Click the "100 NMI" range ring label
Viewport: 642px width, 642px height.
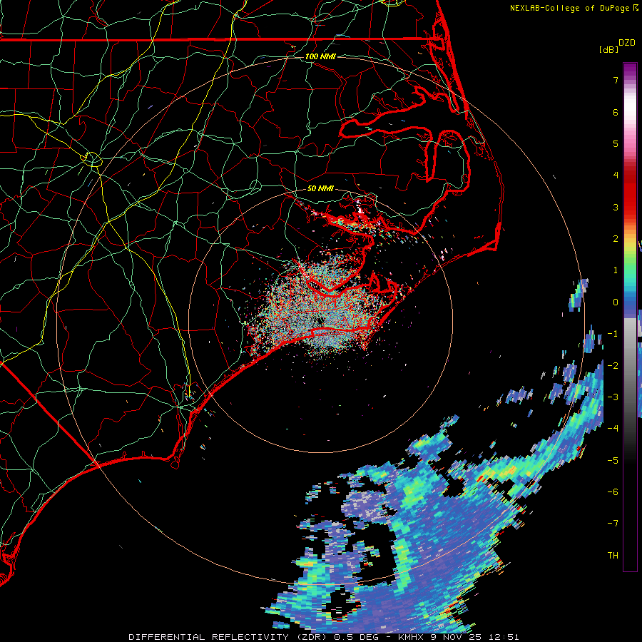(320, 56)
